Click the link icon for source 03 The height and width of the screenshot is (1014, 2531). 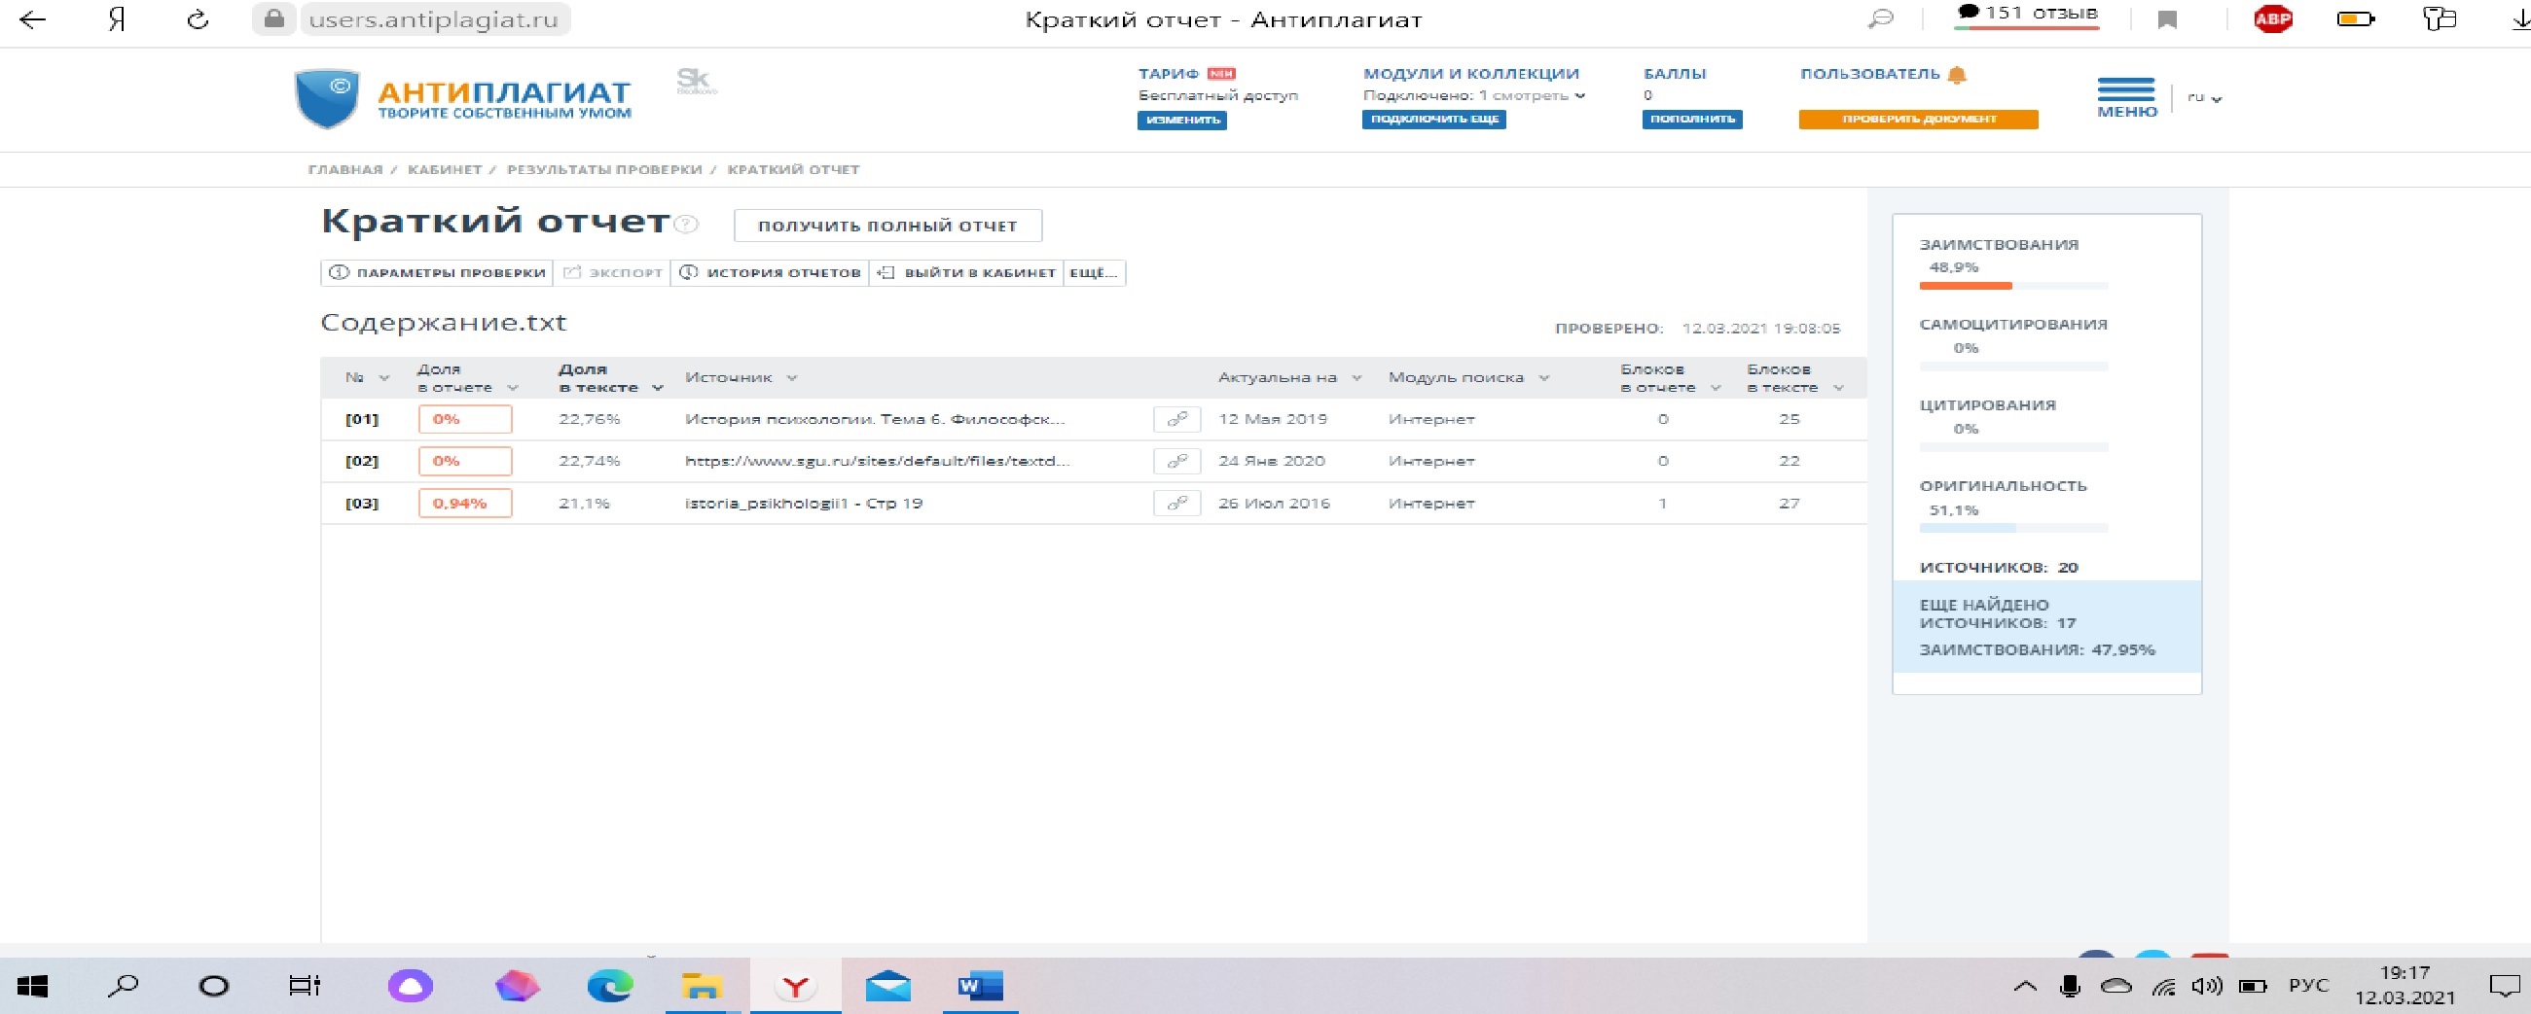point(1176,504)
